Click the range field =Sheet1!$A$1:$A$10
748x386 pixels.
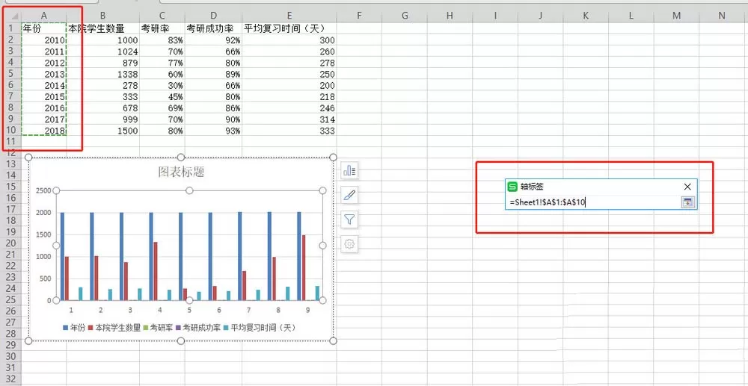click(595, 202)
